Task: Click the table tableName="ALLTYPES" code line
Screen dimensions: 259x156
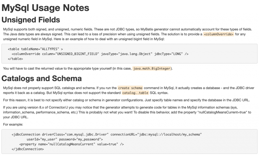Action: pos(35,49)
